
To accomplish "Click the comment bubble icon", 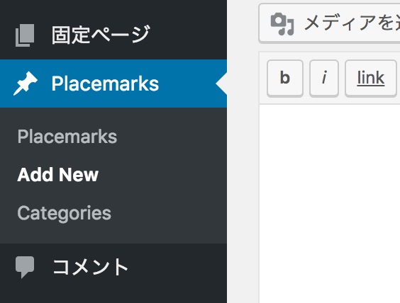I will coord(25,267).
